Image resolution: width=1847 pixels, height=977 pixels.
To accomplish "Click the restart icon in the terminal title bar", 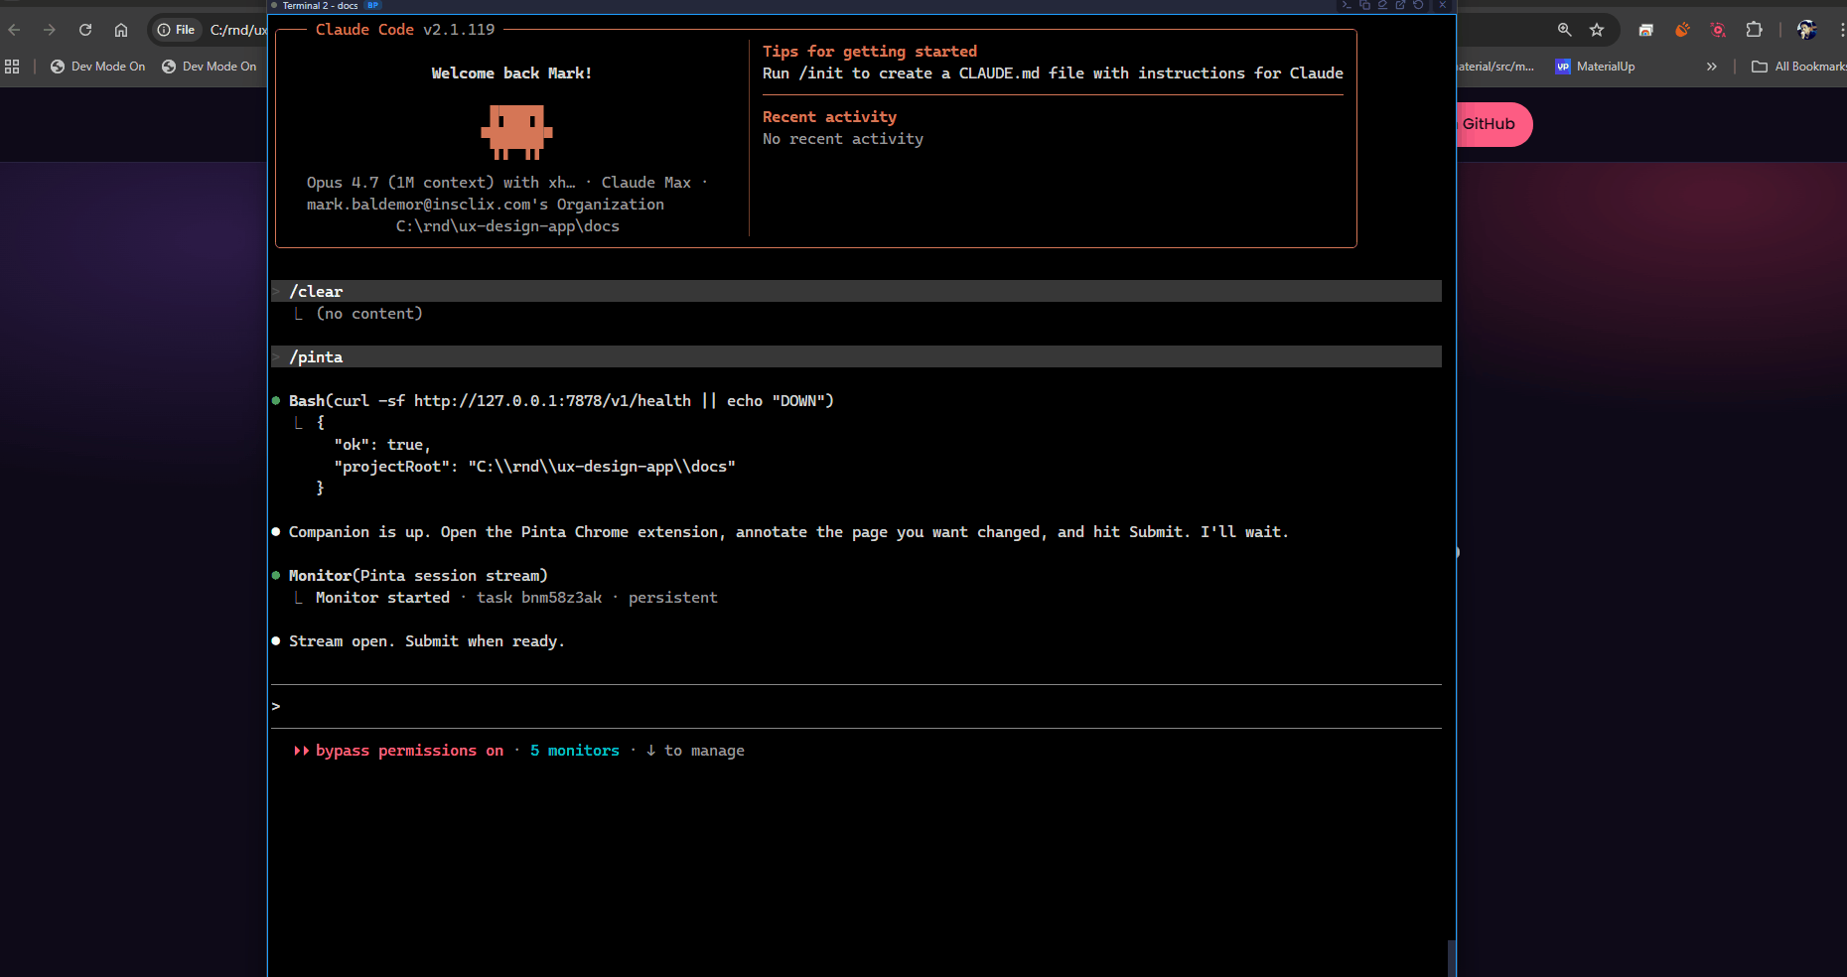I will tap(1418, 5).
